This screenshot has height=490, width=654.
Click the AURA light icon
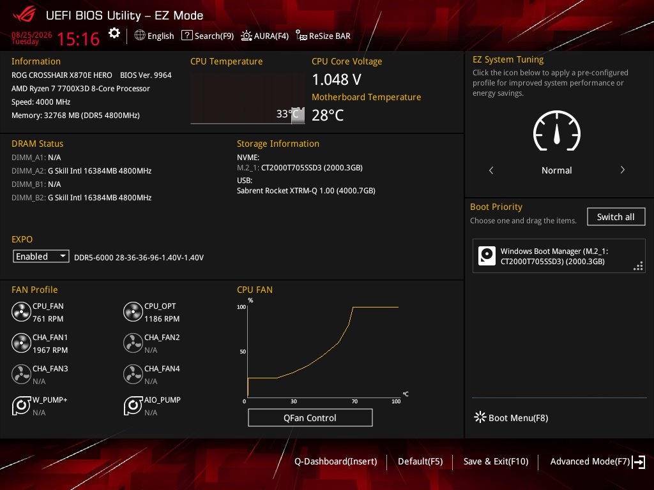pos(247,36)
